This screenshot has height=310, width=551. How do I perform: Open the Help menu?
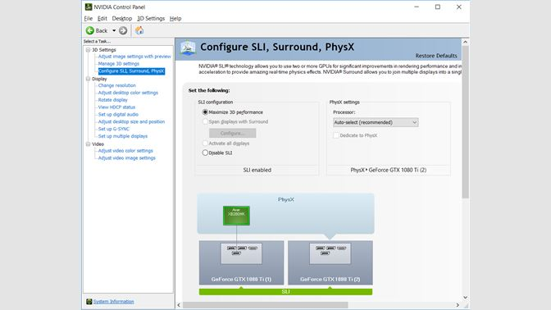175,18
